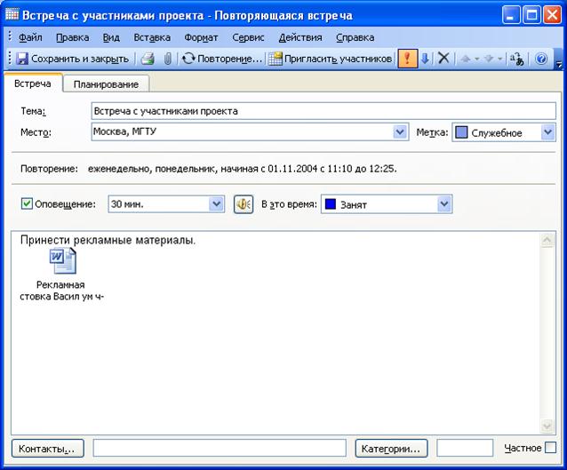Viewport: 567px width, 470px height.
Task: Open the Метка label dropdown
Action: click(547, 132)
